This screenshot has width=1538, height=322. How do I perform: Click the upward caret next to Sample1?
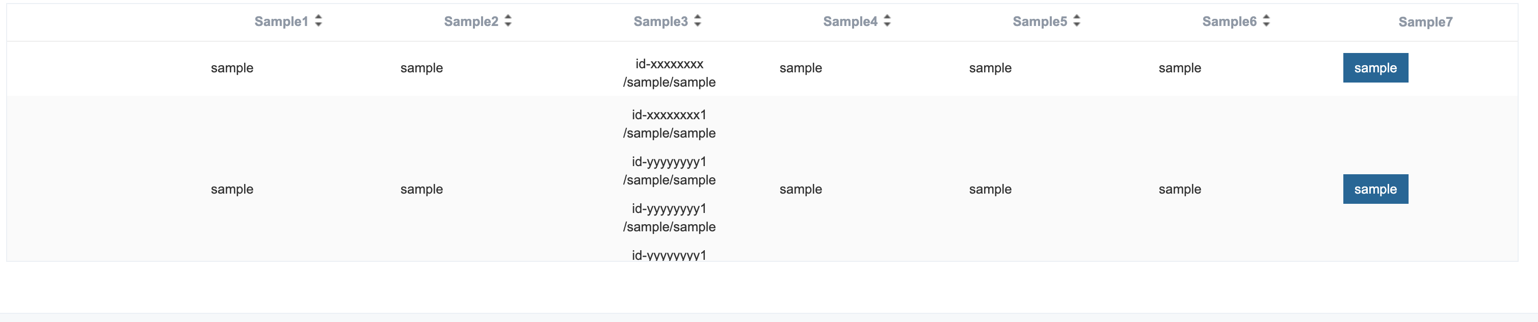tap(318, 17)
